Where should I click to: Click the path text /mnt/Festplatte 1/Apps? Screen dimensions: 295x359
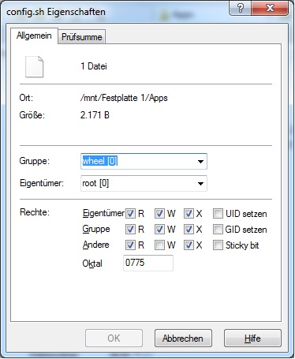124,98
